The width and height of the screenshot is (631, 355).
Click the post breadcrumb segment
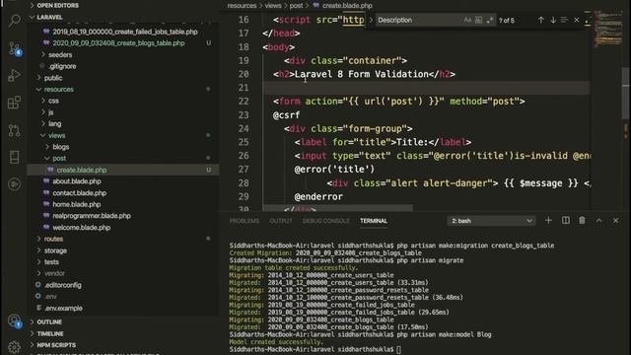pyautogui.click(x=296, y=6)
